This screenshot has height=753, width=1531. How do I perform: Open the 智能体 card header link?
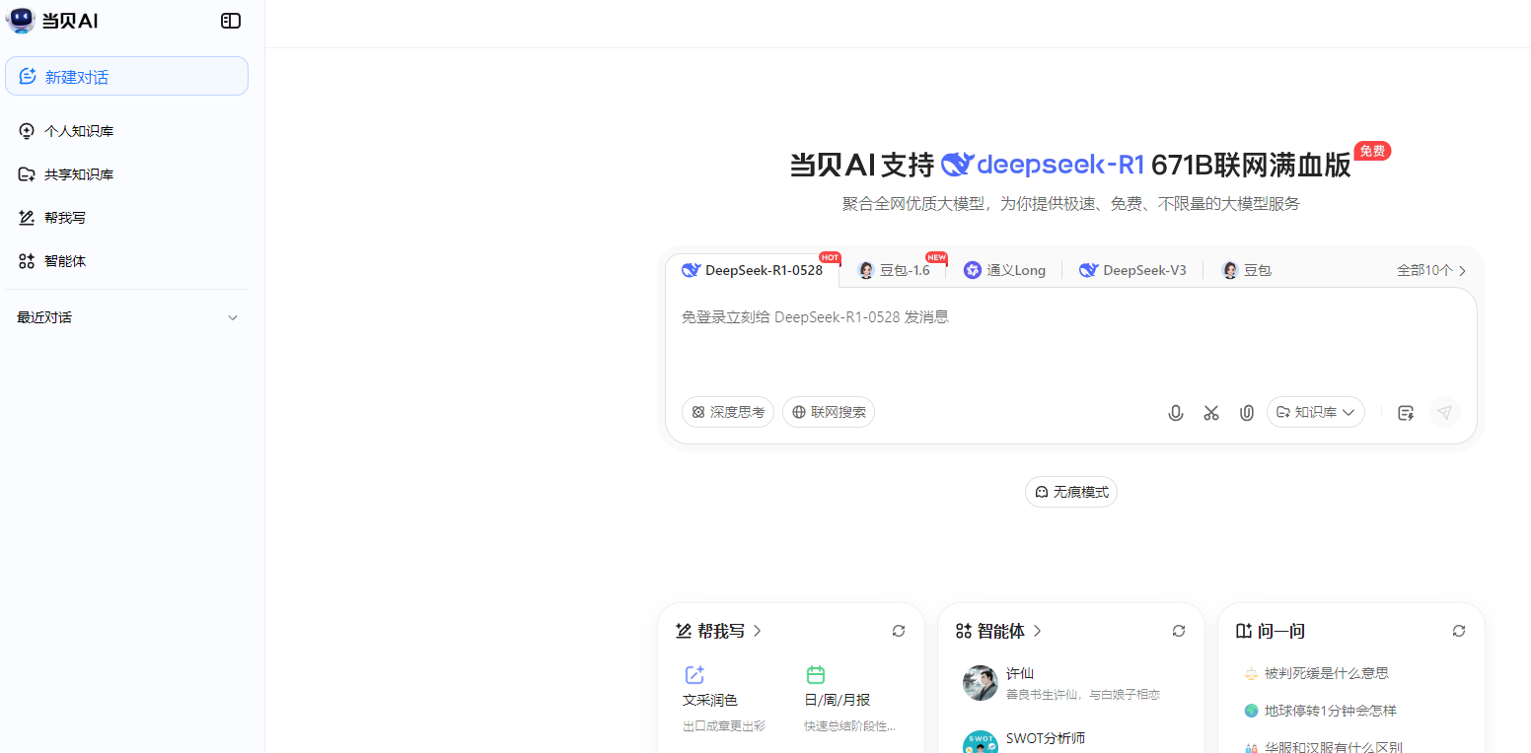click(x=999, y=631)
